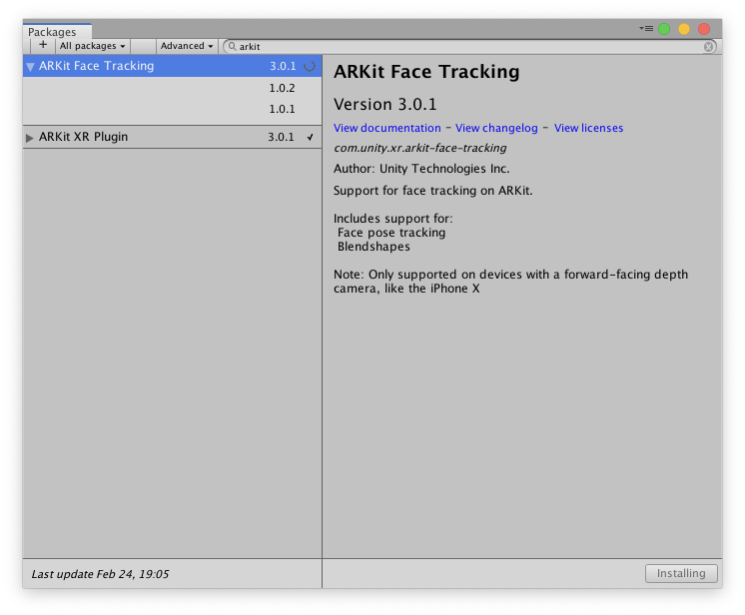Open the Advanced dropdown menu
The image size is (745, 615).
click(187, 46)
